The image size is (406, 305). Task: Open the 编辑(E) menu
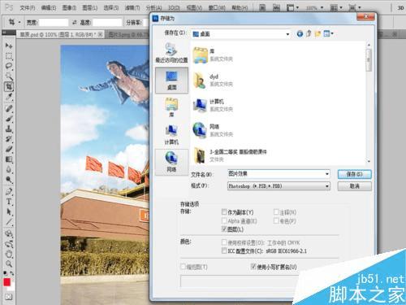pyautogui.click(x=49, y=8)
